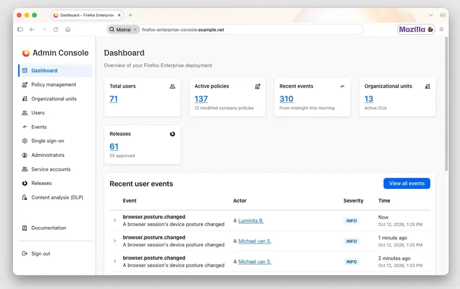The image size is (460, 289).
Task: Click the Events pulse sidebar icon
Action: [x=25, y=127]
